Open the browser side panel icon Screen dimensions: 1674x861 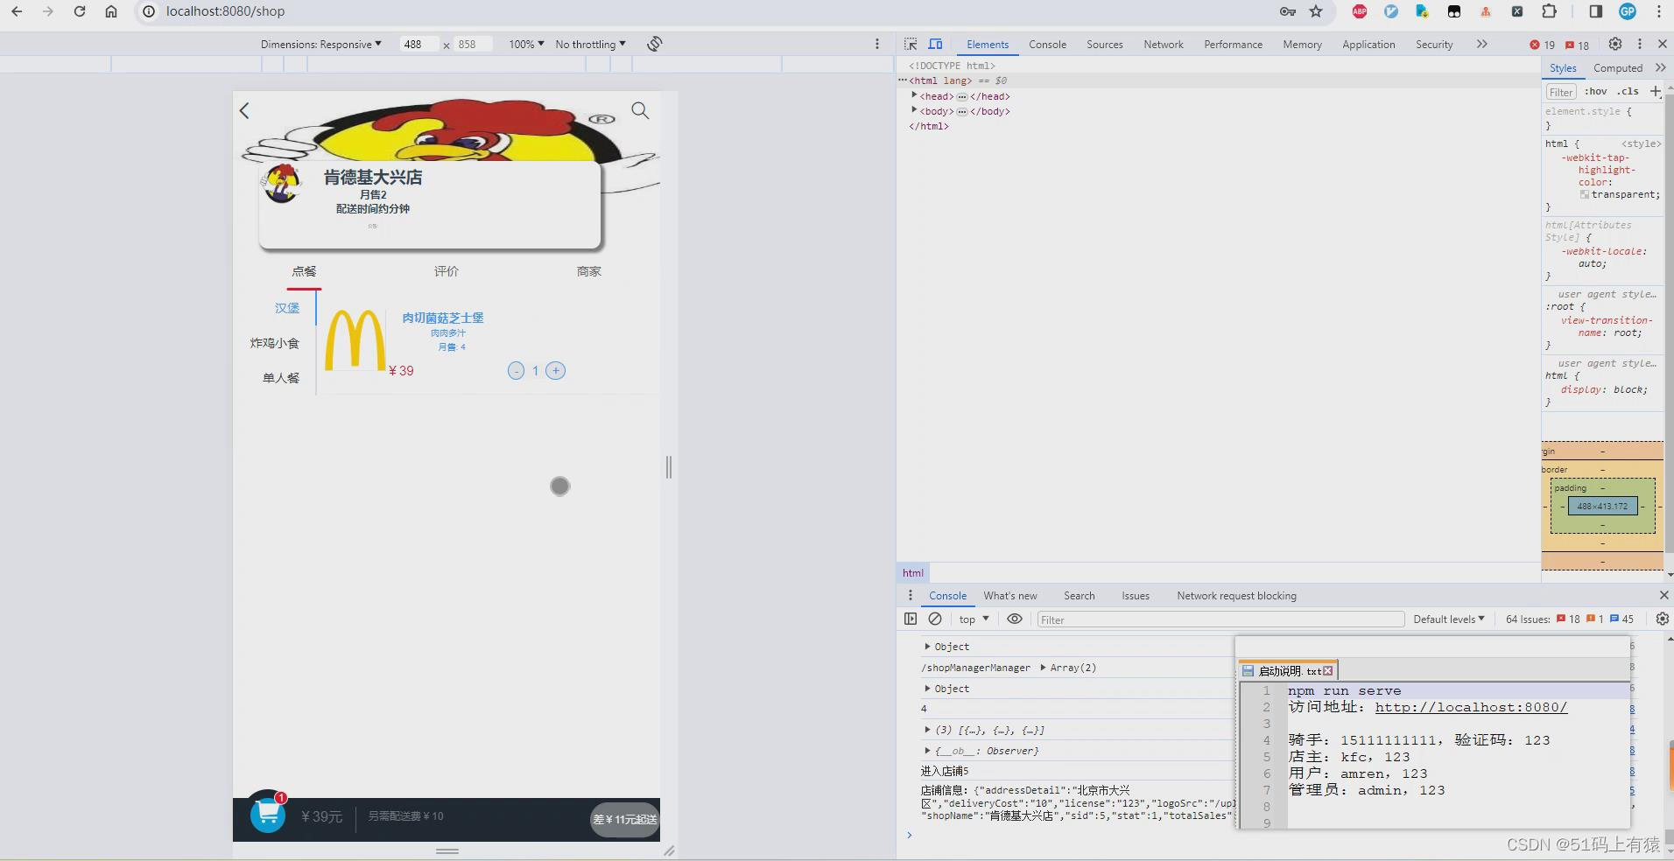coord(1595,11)
